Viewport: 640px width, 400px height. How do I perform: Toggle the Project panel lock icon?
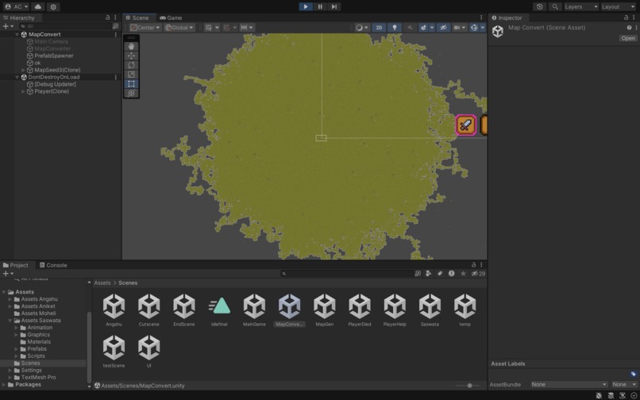pyautogui.click(x=473, y=265)
